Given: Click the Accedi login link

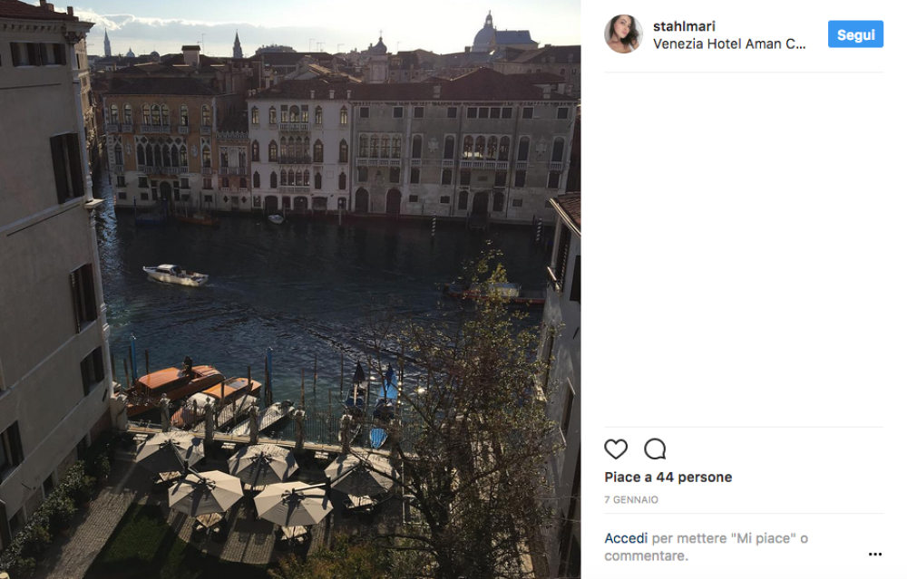Looking at the screenshot, I should [626, 538].
